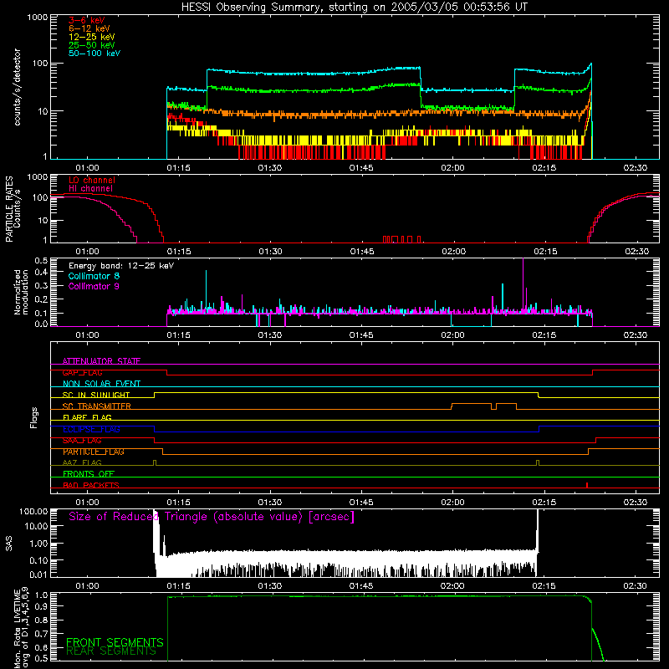This screenshot has height=669, width=669.
Task: Click the 01:30 tick under the counts plot
Action: coord(269,168)
